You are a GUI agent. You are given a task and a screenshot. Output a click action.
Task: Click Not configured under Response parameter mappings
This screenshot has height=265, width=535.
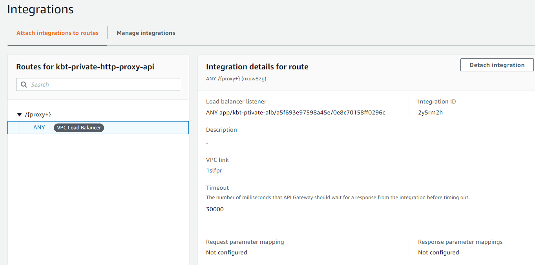[438, 252]
